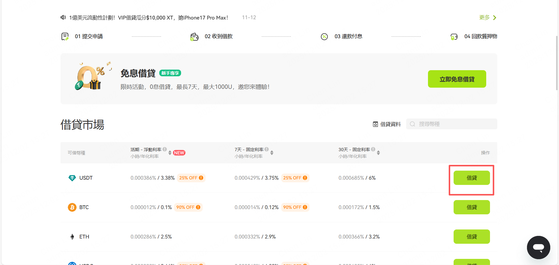Click the 借貸 button for BTC
This screenshot has height=265, width=559.
472,207
